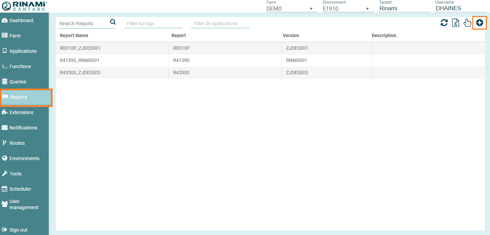Click the search magnifier icon
This screenshot has width=490, height=235.
point(113,22)
